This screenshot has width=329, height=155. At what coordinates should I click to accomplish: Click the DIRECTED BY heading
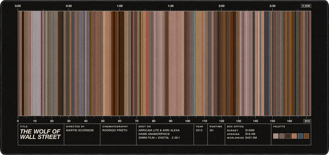pyautogui.click(x=75, y=127)
